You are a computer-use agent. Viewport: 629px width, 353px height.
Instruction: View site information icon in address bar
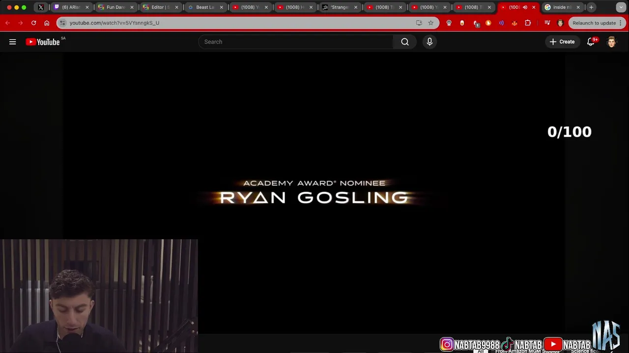point(62,23)
